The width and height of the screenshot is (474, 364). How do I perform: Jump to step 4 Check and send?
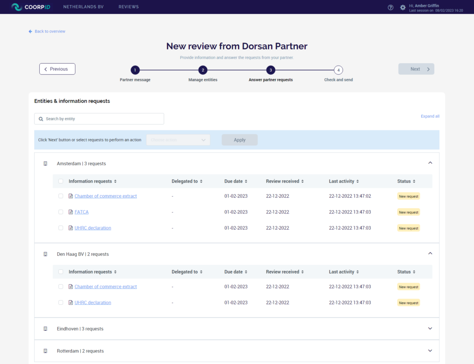(x=339, y=70)
